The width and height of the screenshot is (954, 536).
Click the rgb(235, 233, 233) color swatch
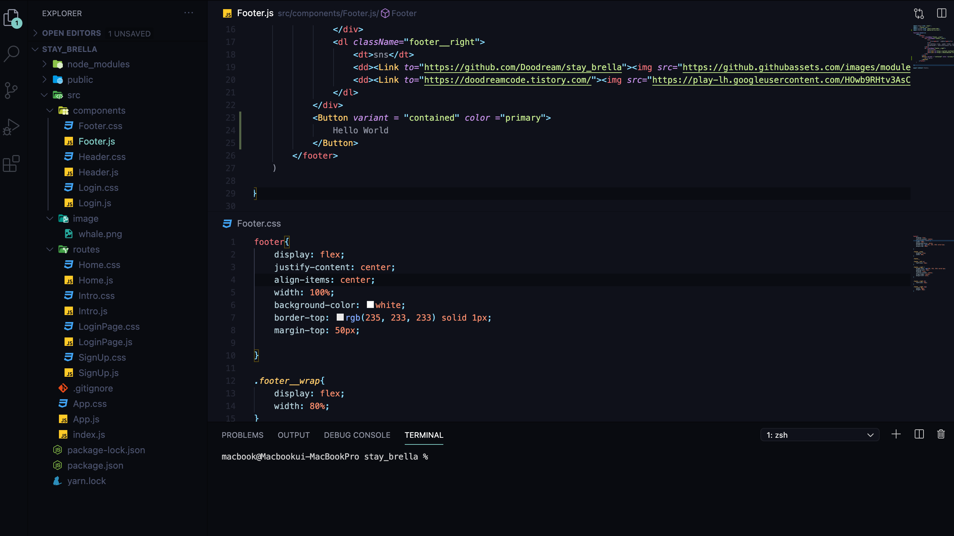pyautogui.click(x=340, y=317)
